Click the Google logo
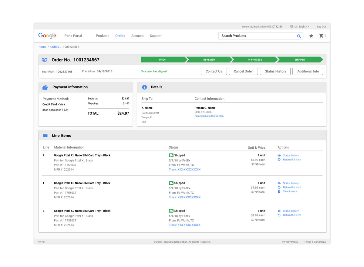Viewport: 364px width, 267px height. tap(47, 35)
